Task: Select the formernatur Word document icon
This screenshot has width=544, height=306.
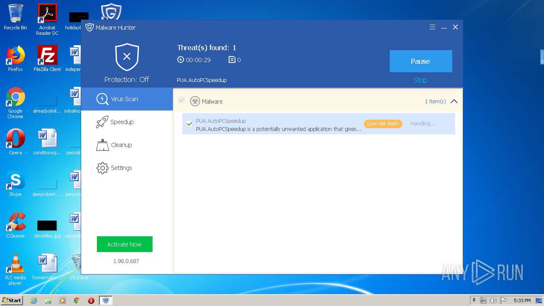Action: click(47, 267)
